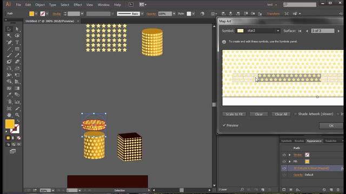Toggle Fill visibility eye in Appearance
Viewport: 346px width, 194px height.
[x=284, y=162]
